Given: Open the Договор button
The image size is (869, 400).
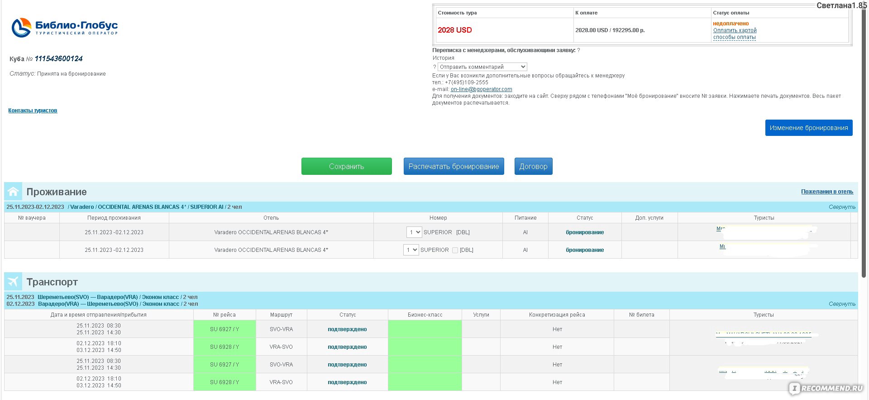Looking at the screenshot, I should click(x=534, y=166).
